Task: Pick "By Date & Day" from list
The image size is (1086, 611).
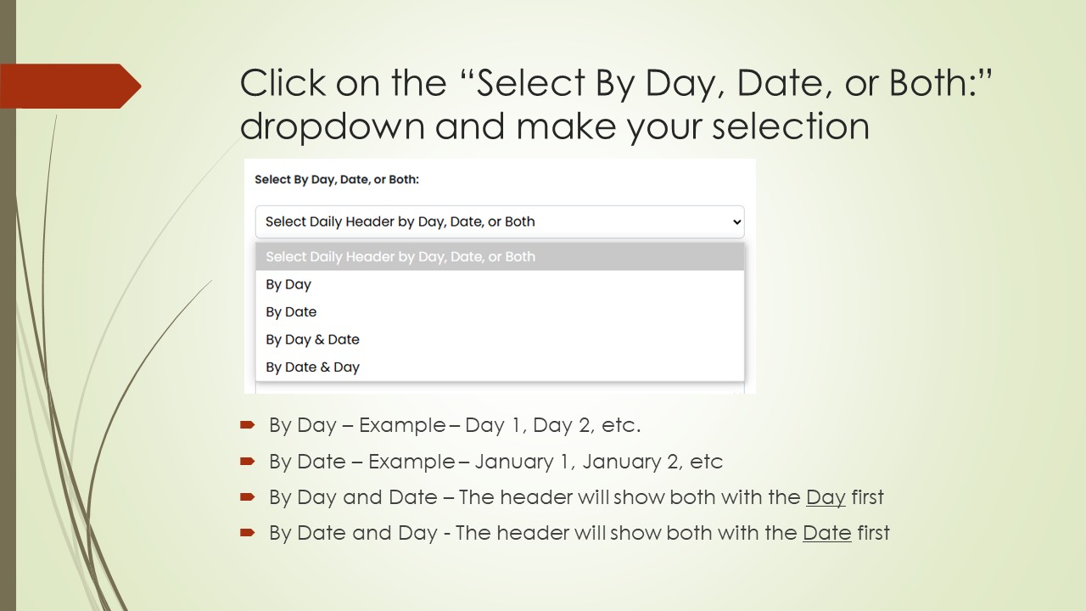Action: (x=312, y=367)
